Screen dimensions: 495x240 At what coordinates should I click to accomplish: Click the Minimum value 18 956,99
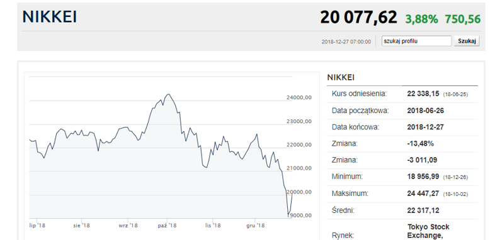click(423, 177)
